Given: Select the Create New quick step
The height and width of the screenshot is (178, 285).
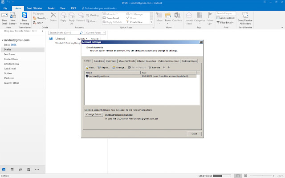Looking at the screenshot, I should (x=134, y=22).
